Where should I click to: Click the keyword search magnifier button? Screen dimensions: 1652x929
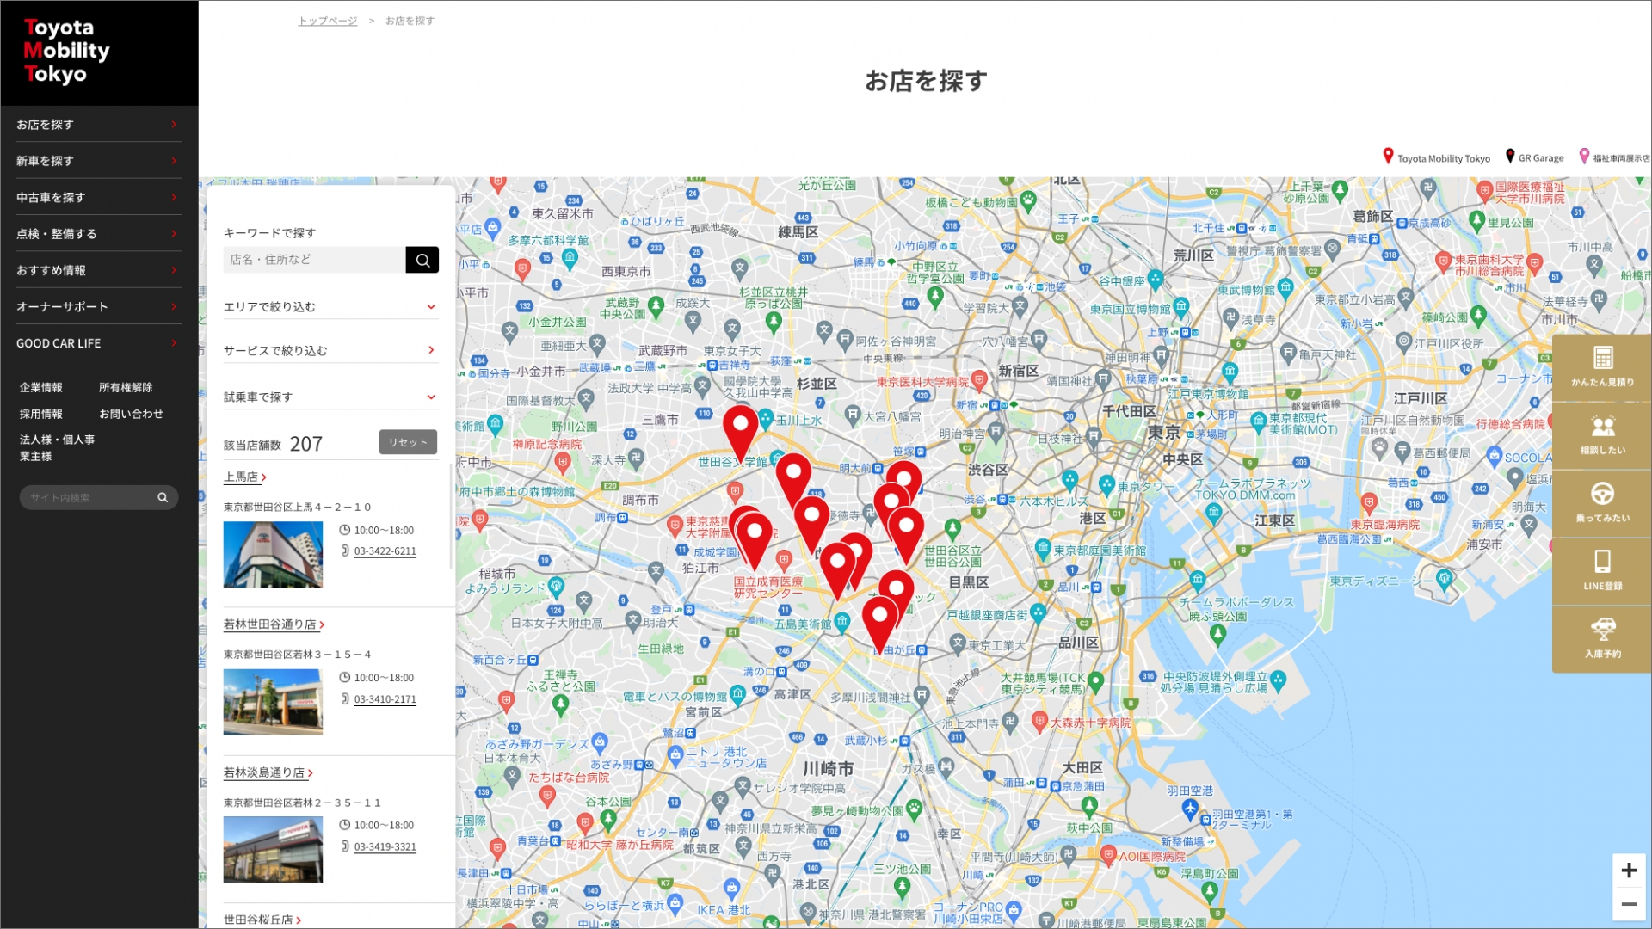coord(422,260)
